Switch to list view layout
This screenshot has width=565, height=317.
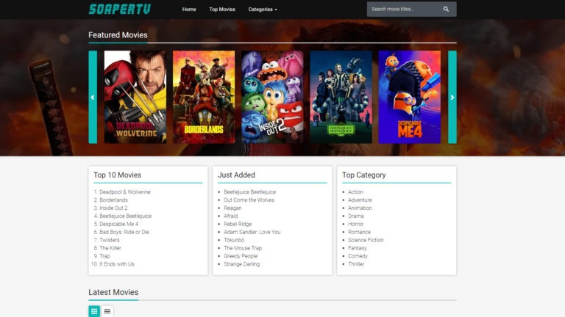(x=107, y=311)
